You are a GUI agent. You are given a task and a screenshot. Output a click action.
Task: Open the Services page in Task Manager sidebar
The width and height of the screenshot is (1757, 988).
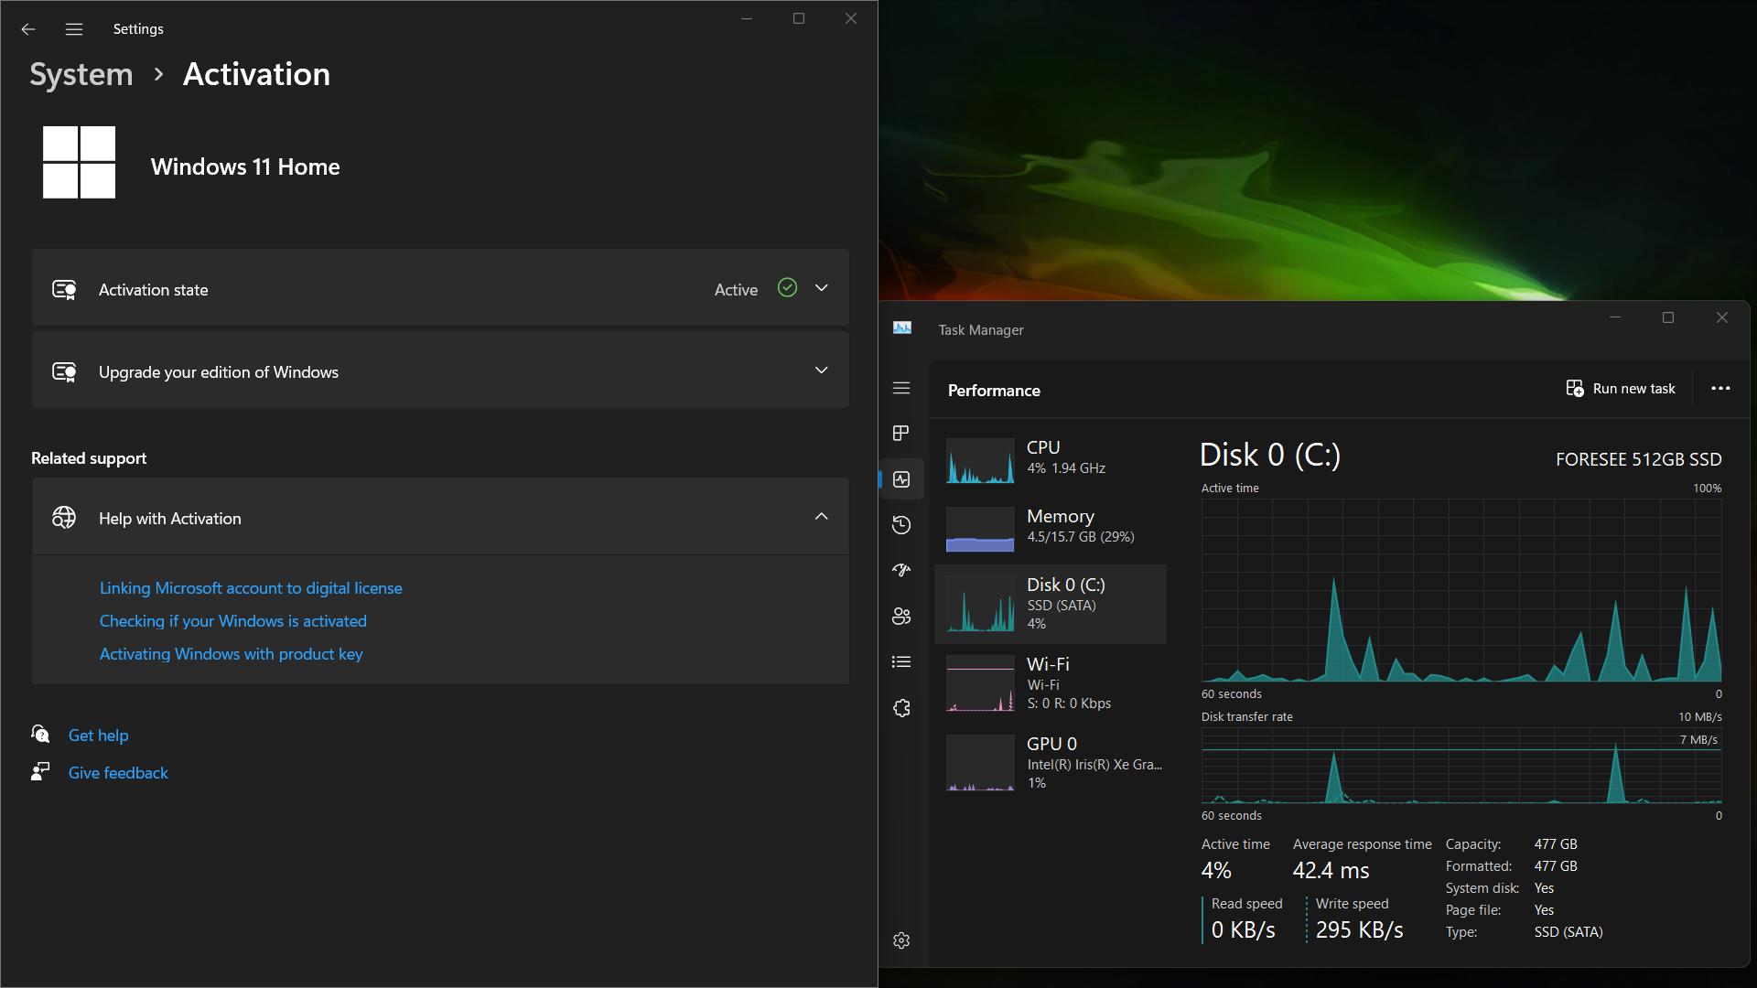click(x=901, y=708)
